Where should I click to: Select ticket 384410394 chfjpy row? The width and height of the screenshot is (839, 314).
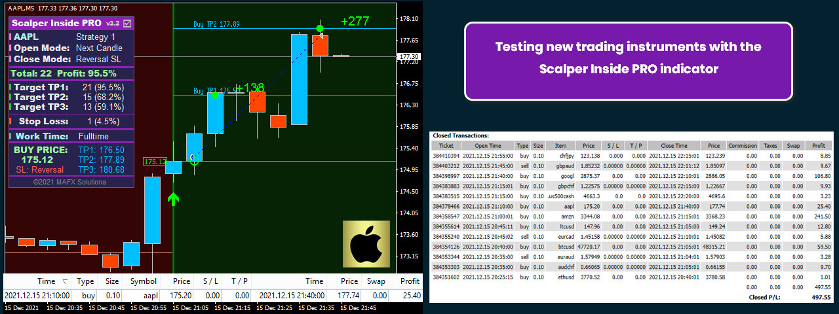[632, 156]
